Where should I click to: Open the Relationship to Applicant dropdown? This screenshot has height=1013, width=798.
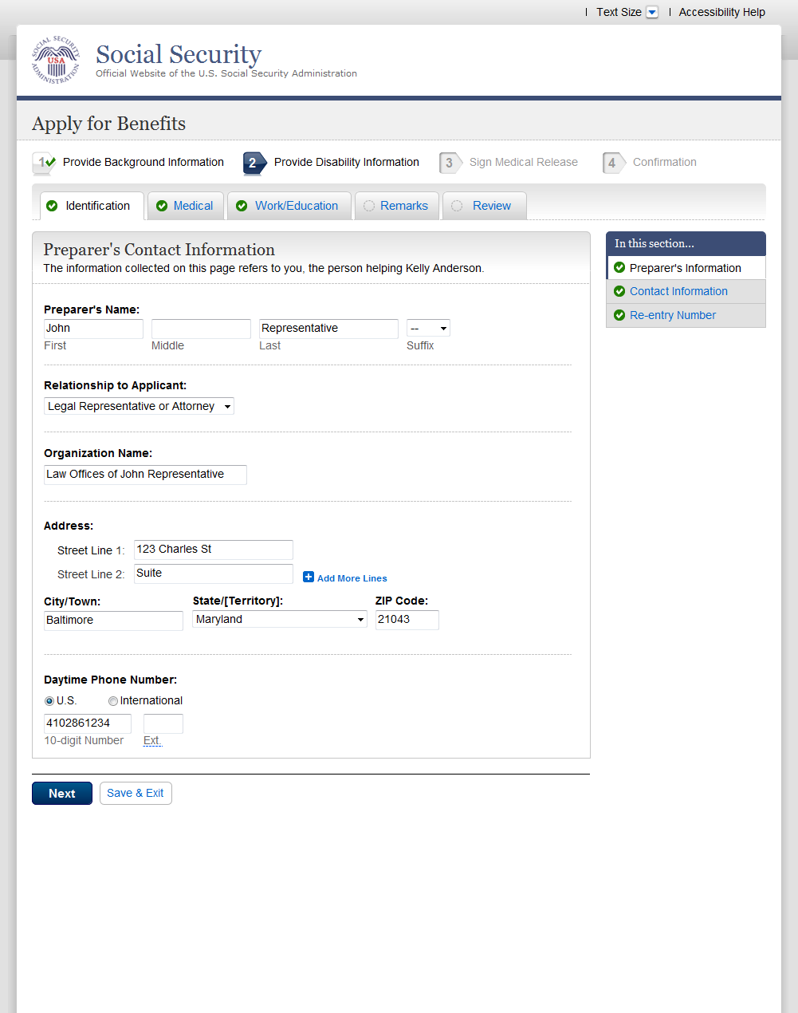pyautogui.click(x=139, y=407)
